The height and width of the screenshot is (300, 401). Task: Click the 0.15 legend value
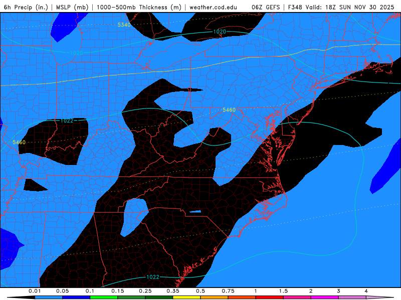pyautogui.click(x=118, y=291)
